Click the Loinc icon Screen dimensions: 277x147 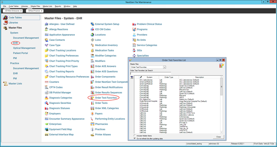[92, 40]
